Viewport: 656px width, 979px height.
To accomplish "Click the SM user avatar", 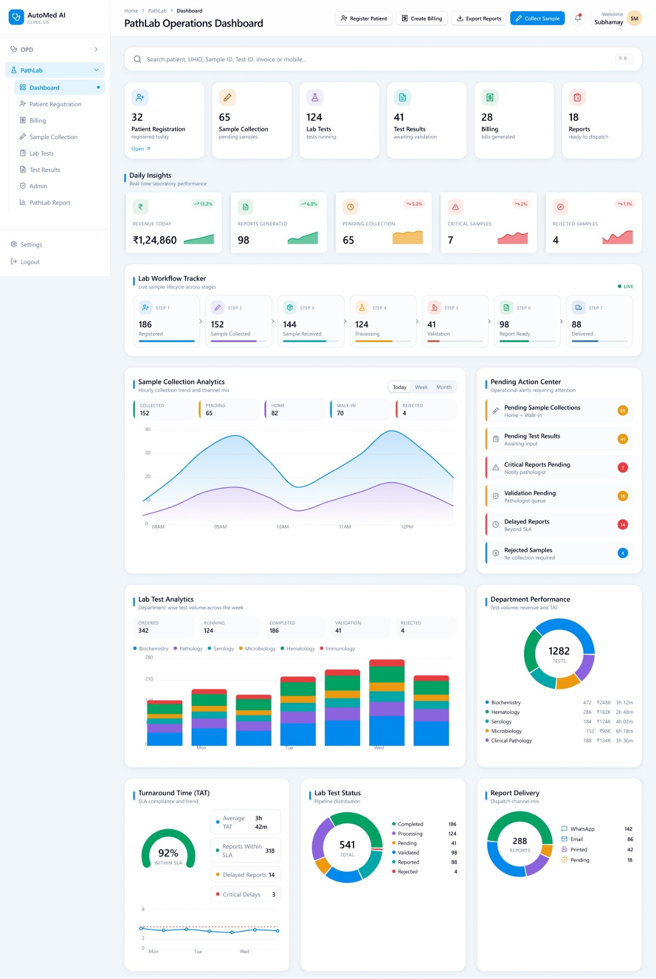I will [x=634, y=18].
